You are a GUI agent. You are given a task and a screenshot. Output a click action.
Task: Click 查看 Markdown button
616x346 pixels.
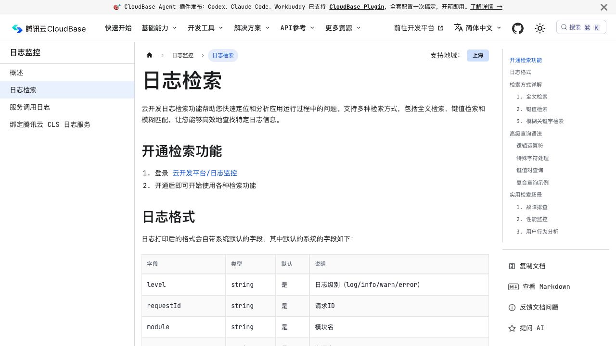[539, 287]
